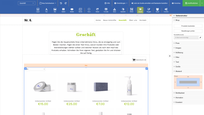
Task: Click Produkte bearbeiten button
Action: (188, 26)
